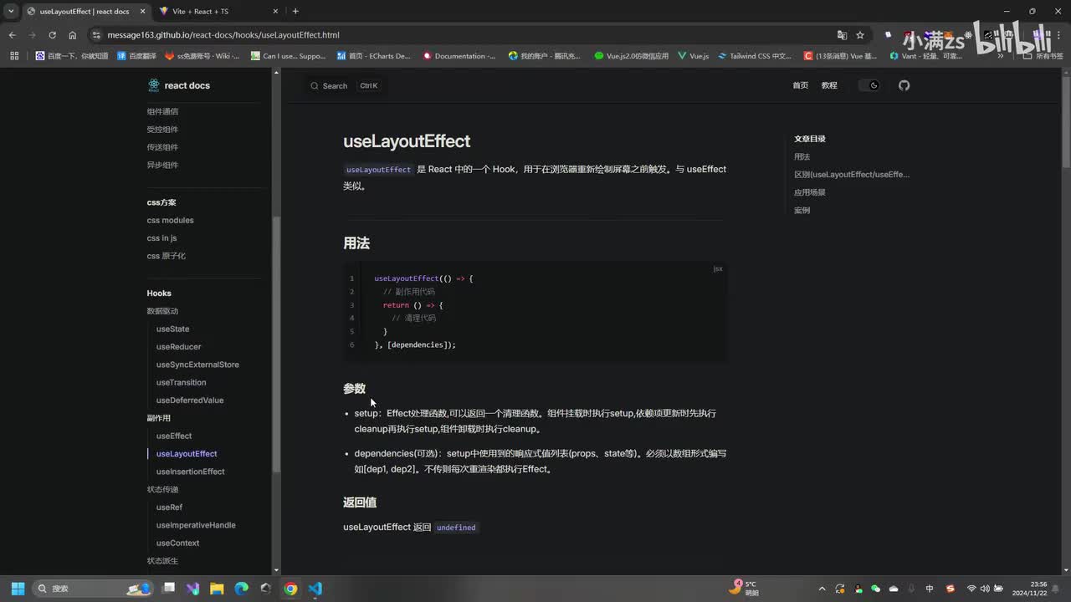Open File Explorer from the taskbar
Viewport: 1071px width, 602px height.
(217, 589)
